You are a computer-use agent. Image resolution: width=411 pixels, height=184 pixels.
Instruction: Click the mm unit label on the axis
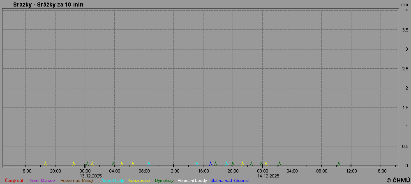tap(404, 4)
